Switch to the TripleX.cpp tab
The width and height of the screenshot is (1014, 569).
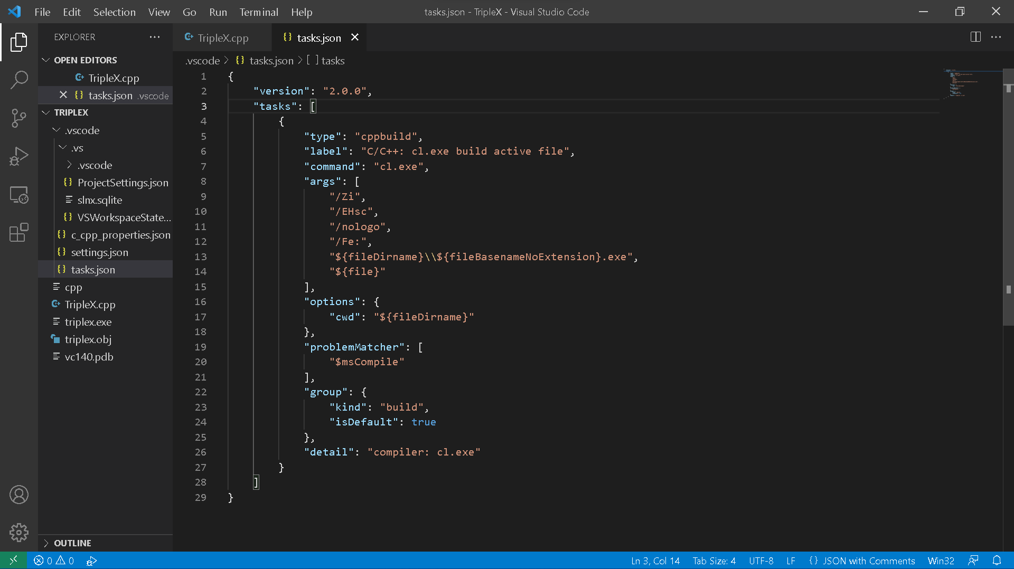pos(222,38)
